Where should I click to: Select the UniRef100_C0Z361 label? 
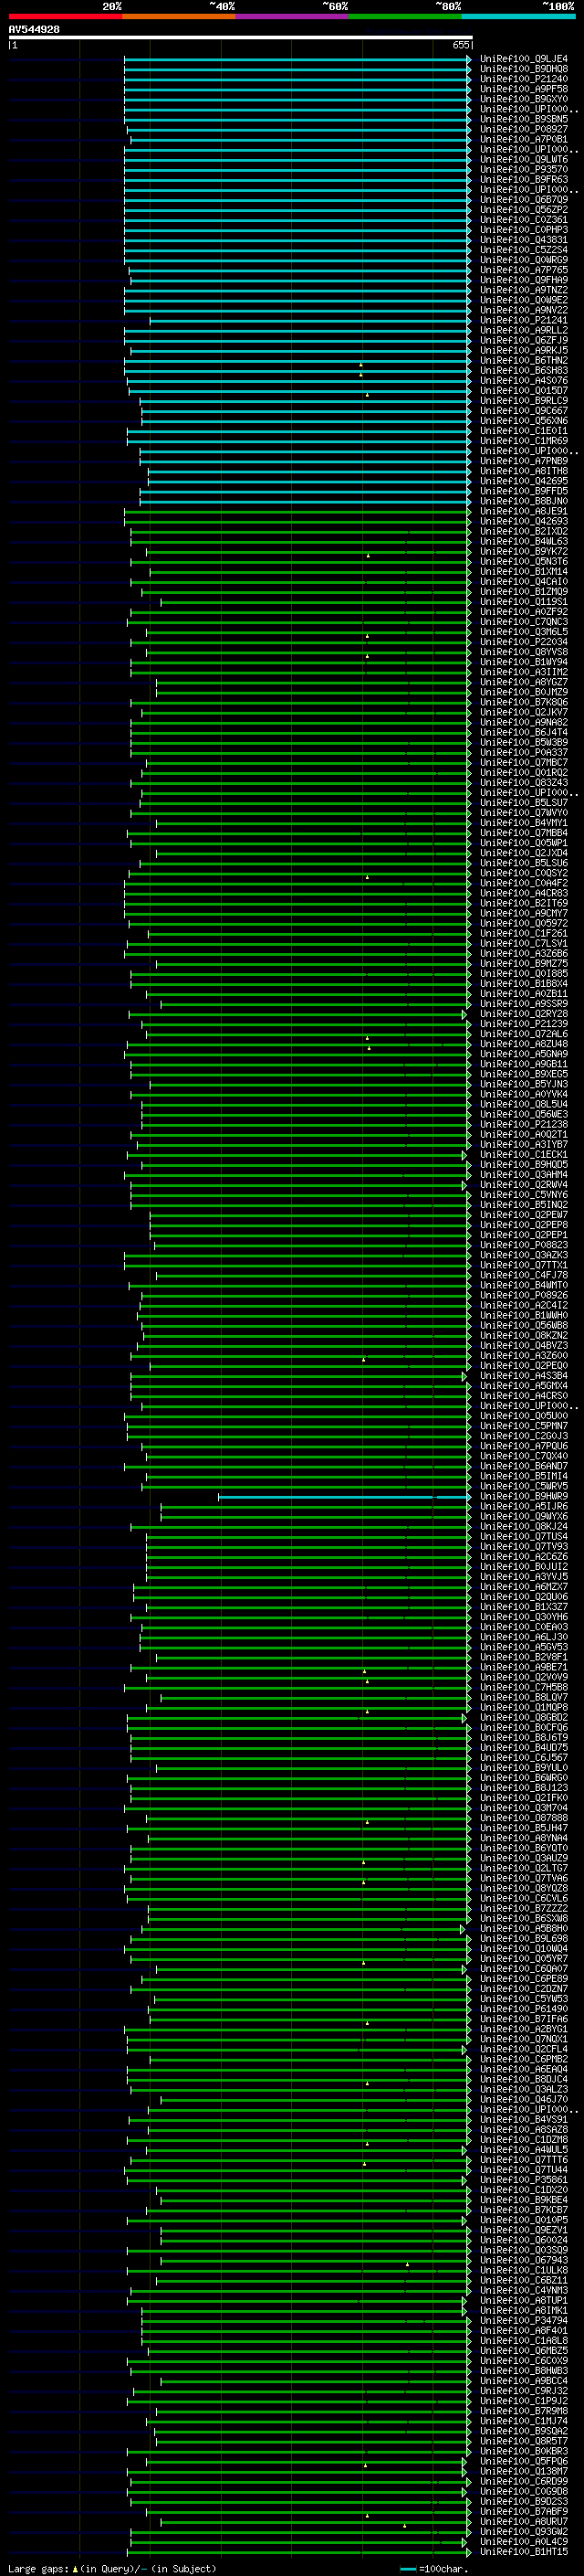(524, 220)
